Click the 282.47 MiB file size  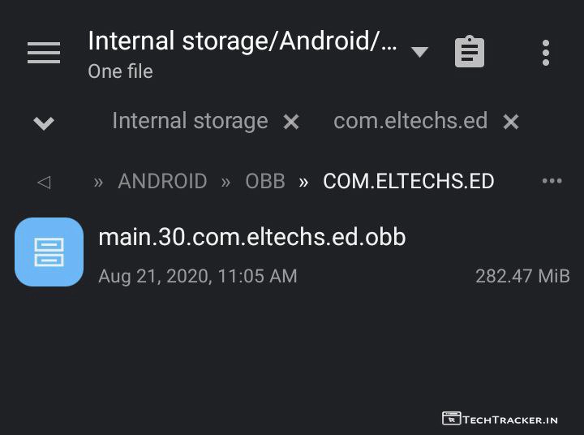point(522,276)
